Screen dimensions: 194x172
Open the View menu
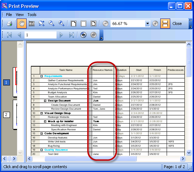20,15
